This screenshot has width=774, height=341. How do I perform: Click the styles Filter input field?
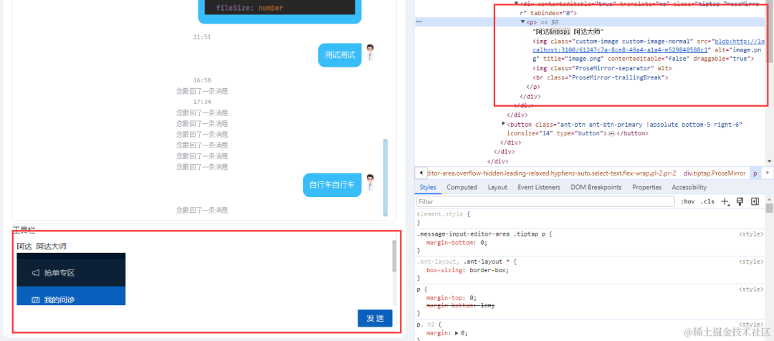545,201
